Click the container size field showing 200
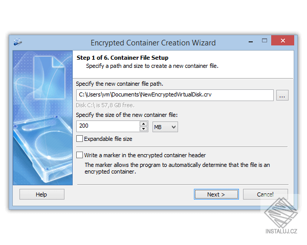307x245 pixels. point(108,126)
